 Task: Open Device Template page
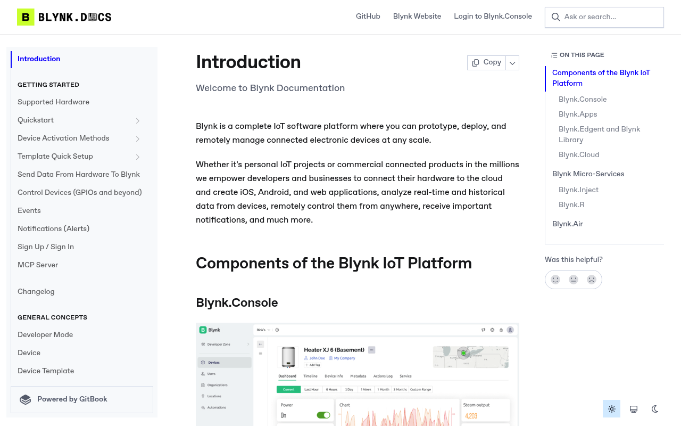(81, 371)
